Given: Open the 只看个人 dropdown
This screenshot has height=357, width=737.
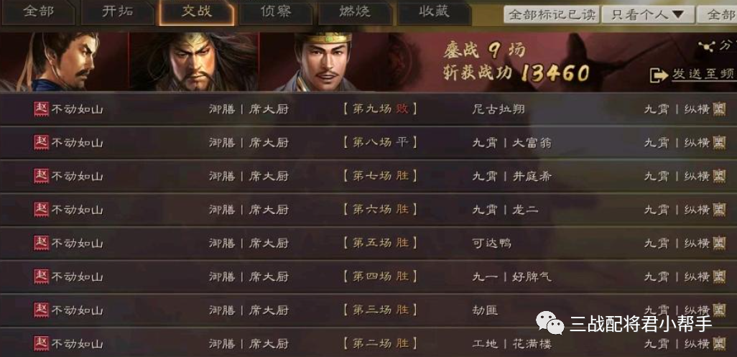Looking at the screenshot, I should click(x=648, y=14).
